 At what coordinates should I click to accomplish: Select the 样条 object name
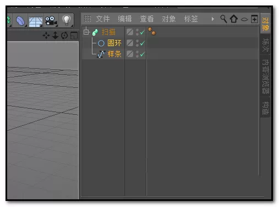tap(114, 54)
